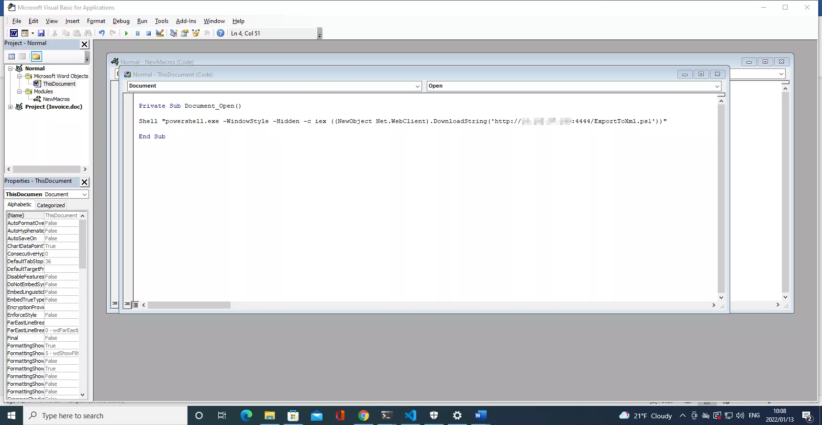Click the Project panel horizontal scrollbar thumb
The image size is (822, 425).
click(x=46, y=169)
